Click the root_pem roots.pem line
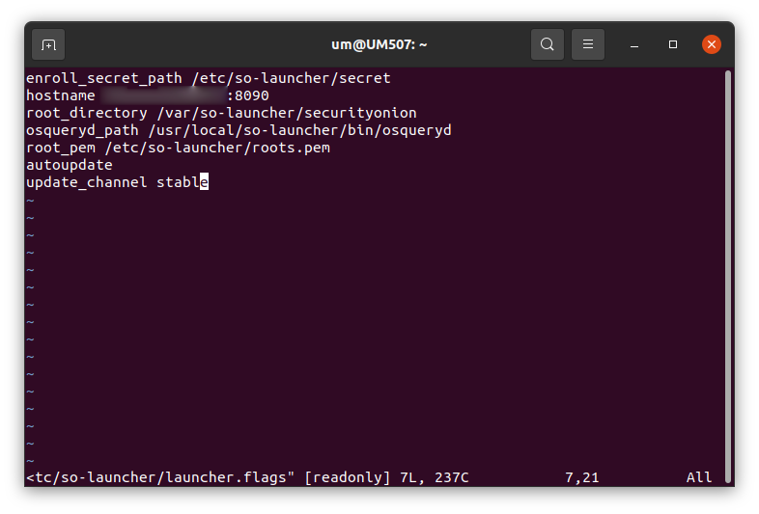Image resolution: width=759 pixels, height=514 pixels. click(178, 148)
